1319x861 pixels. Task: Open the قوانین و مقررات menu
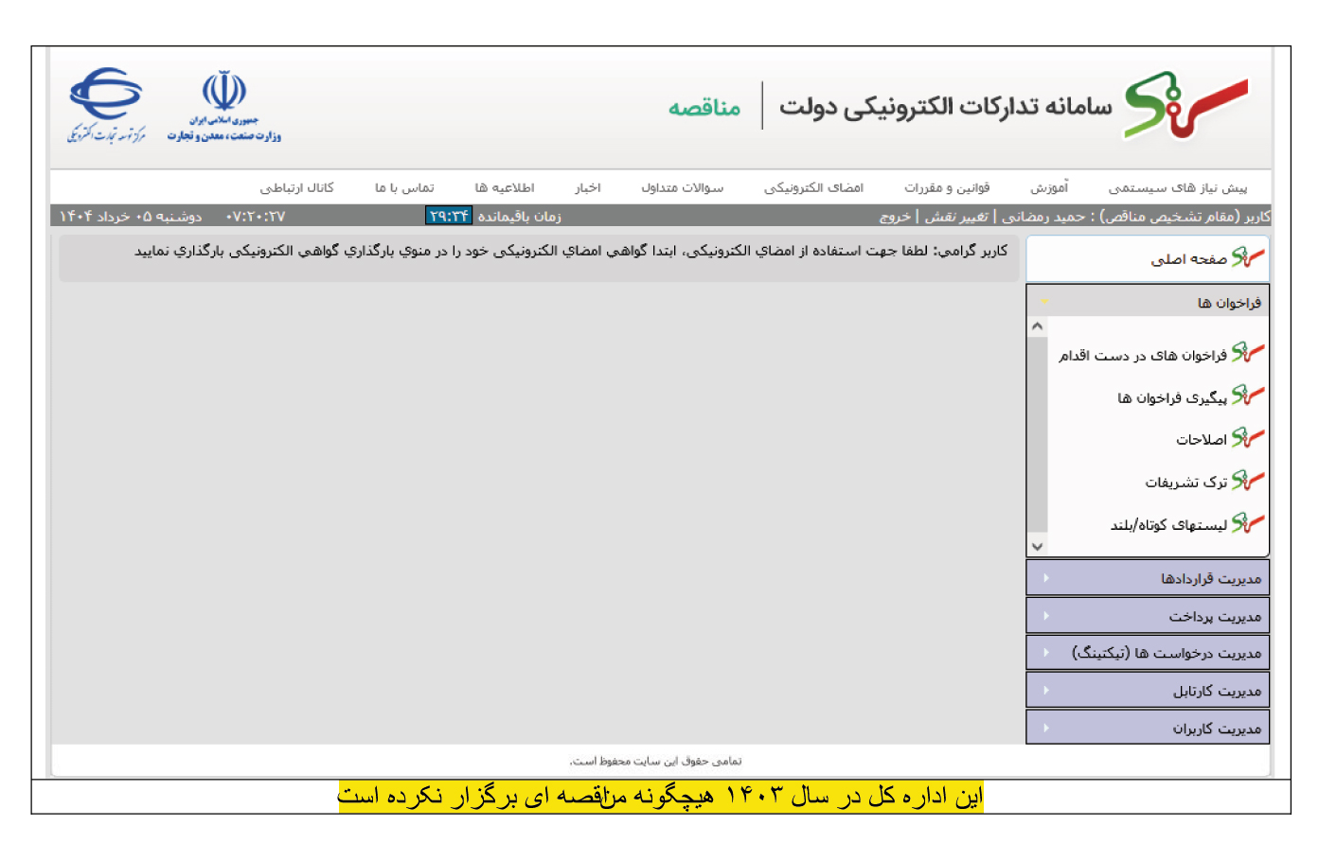[x=947, y=187]
